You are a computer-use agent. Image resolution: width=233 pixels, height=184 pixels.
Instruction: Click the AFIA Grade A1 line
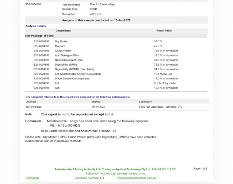(78, 131)
